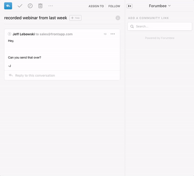
Task: Click the blue reply-all button
Action: tap(8, 6)
